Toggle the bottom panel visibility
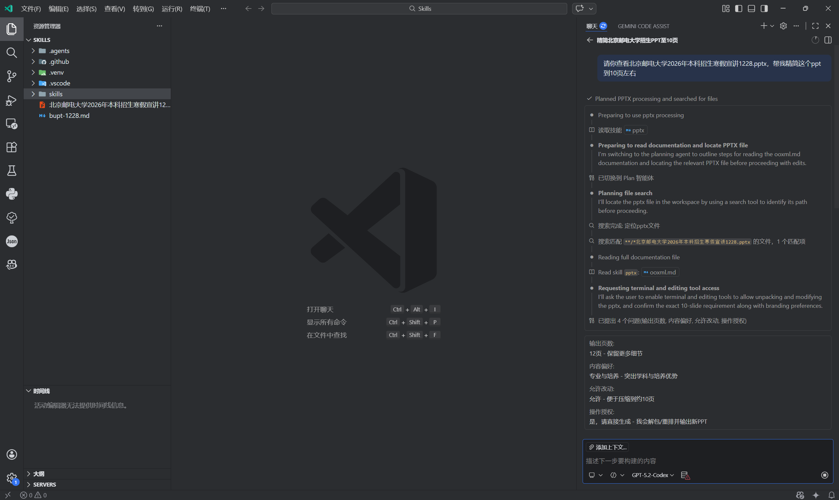Image resolution: width=839 pixels, height=500 pixels. coord(751,9)
